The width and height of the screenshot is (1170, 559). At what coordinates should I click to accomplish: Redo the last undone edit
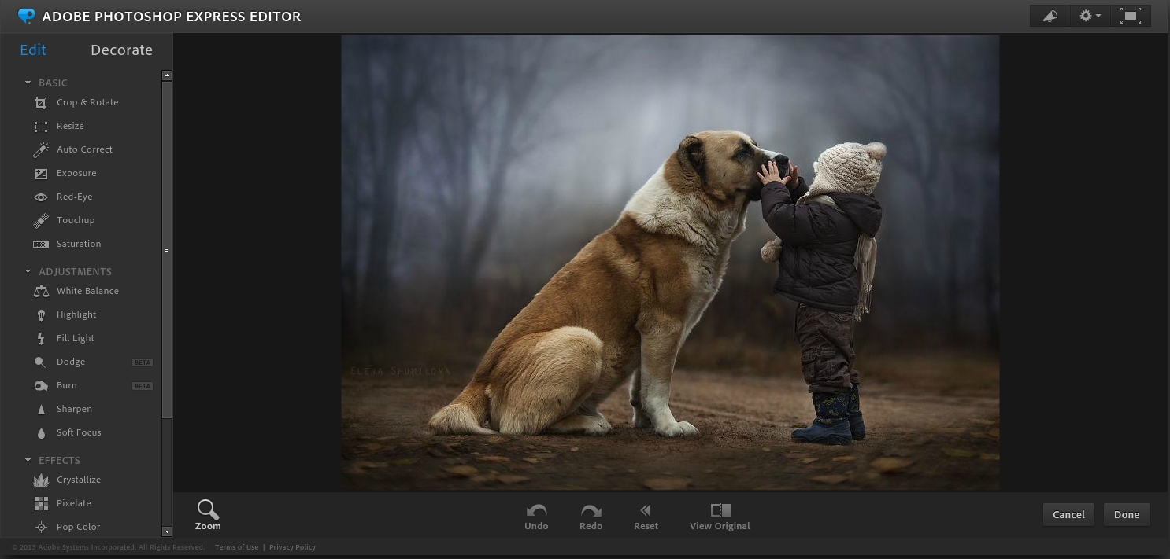tap(591, 517)
